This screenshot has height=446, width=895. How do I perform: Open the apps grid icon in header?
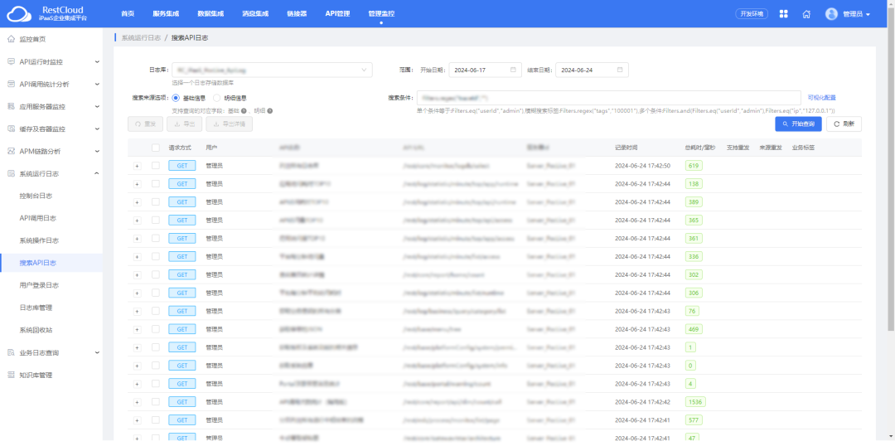pos(784,14)
